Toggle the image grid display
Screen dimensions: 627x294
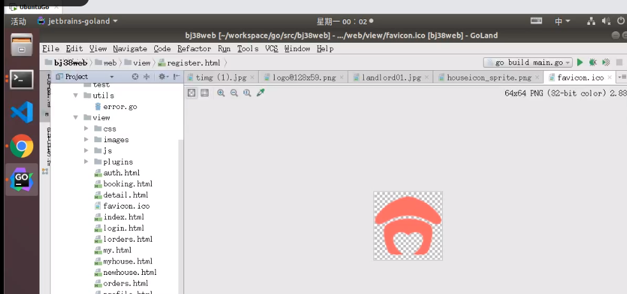pos(205,93)
